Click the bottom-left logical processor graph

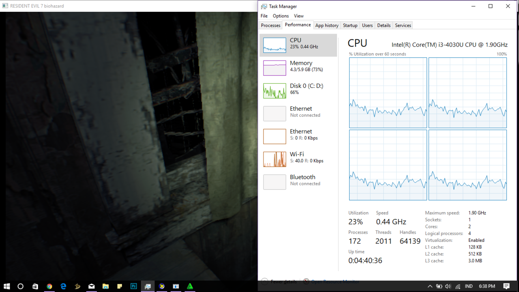pos(388,165)
